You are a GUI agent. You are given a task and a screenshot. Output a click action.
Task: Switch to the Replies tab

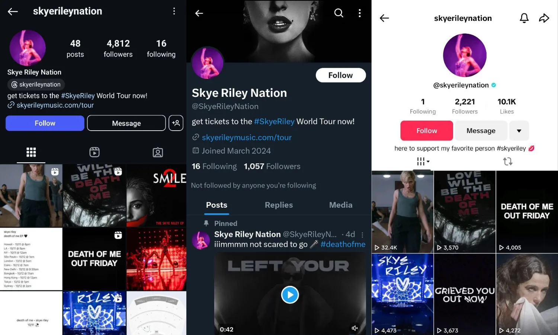(279, 205)
